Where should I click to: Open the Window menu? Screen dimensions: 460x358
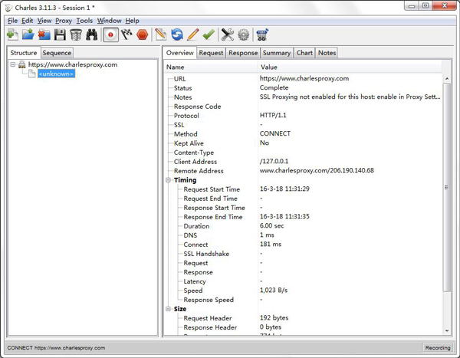pos(110,21)
